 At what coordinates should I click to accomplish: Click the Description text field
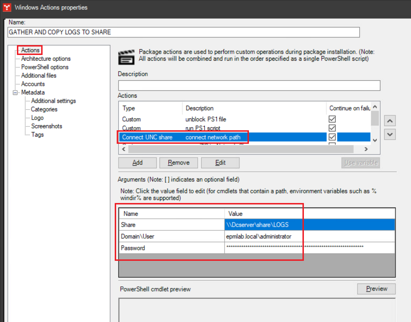coord(249,85)
